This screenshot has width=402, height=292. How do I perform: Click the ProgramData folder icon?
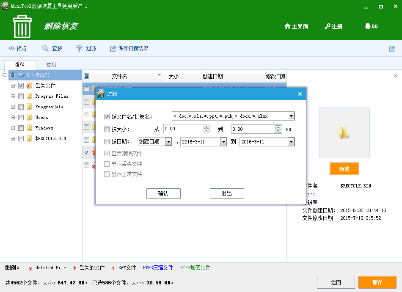[x=30, y=107]
